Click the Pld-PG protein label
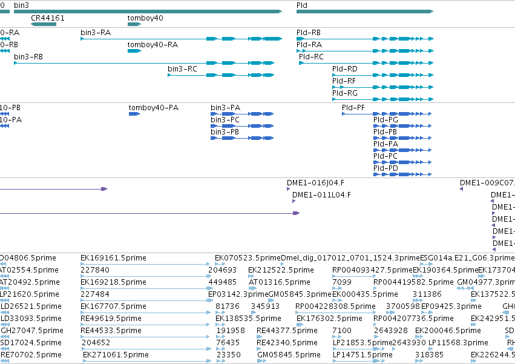515x364 pixels. pos(385,120)
